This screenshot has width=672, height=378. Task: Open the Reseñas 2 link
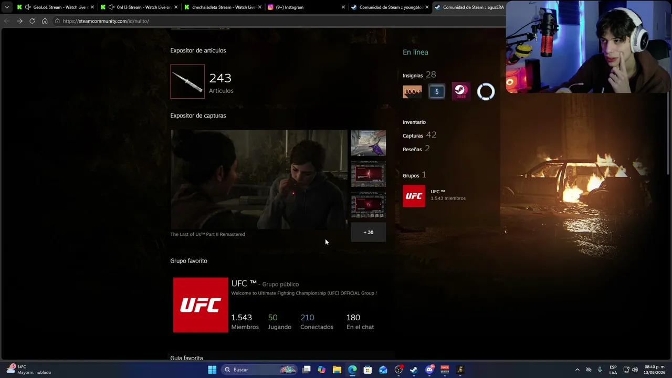tap(416, 149)
